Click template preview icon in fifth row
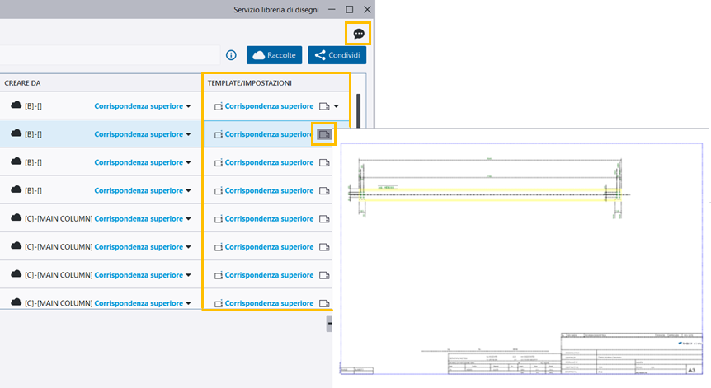The height and width of the screenshot is (388, 711). tap(323, 219)
